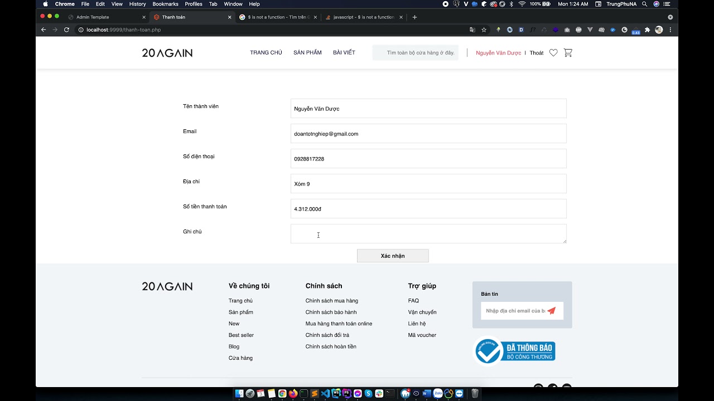Open the Chrome Extensions puzzle icon
Image resolution: width=714 pixels, height=401 pixels.
coord(647,30)
